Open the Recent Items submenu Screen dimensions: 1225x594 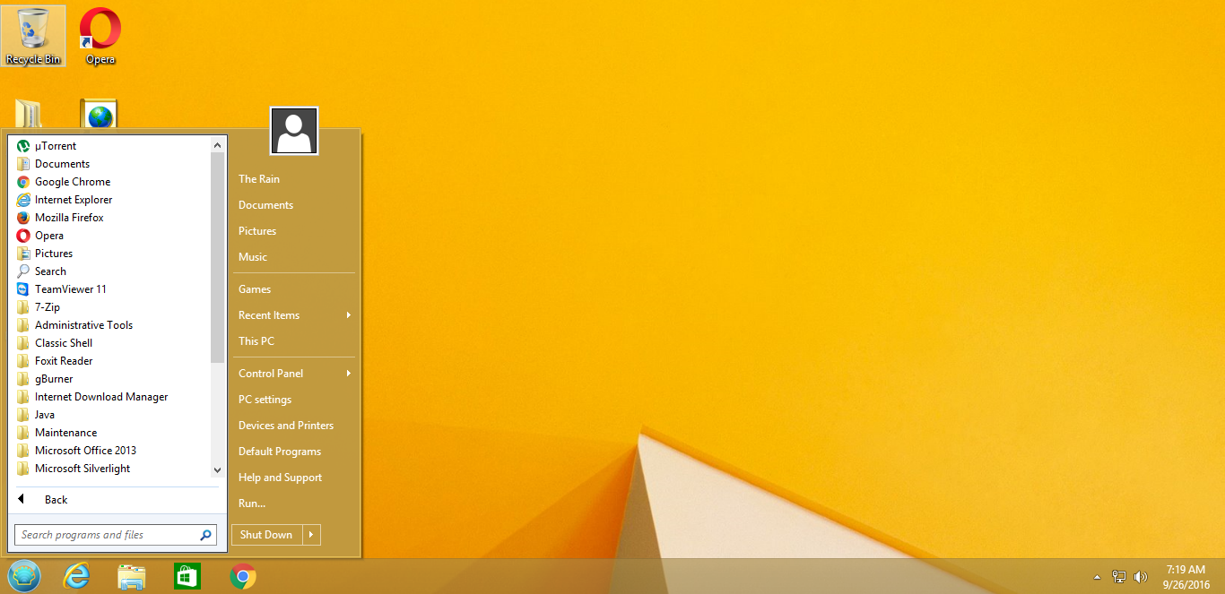(x=293, y=315)
